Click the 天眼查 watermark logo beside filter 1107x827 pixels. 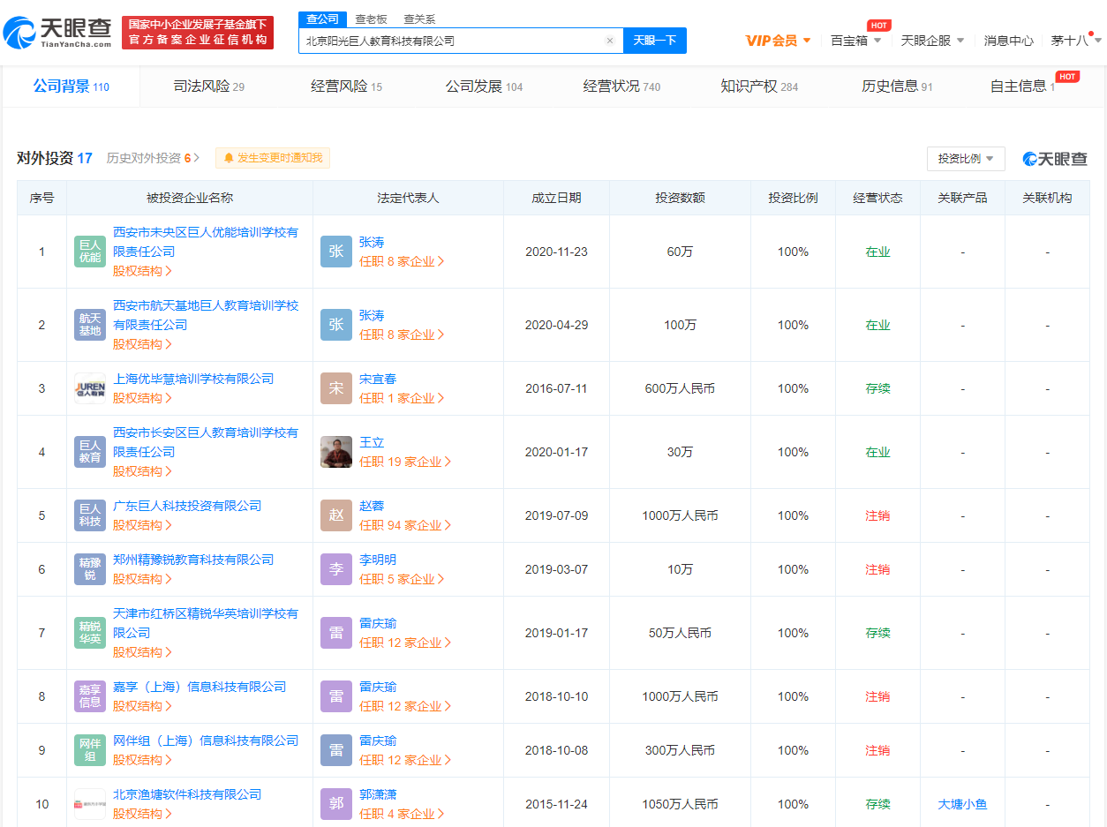tap(1055, 159)
